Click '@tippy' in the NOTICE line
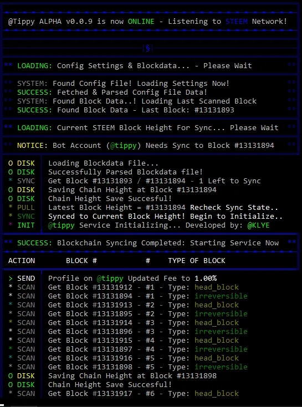 (123, 145)
